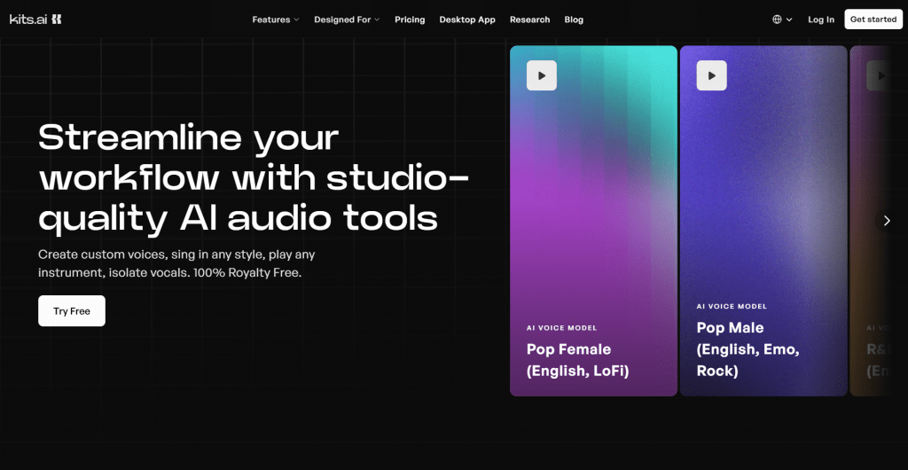The width and height of the screenshot is (908, 470).
Task: Play the Pop Female voice sample
Action: 542,75
